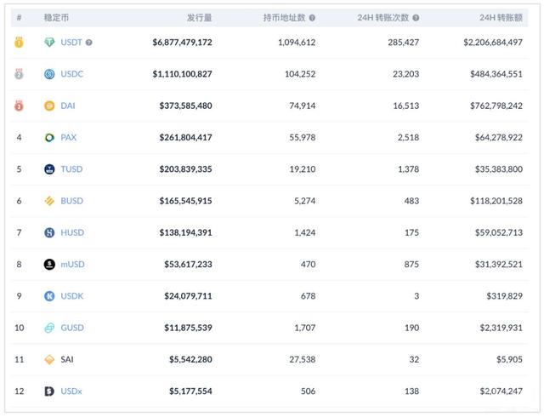Click BUSD transfer volume $118,201,528
Viewport: 544px width, 417px height.
coord(496,201)
